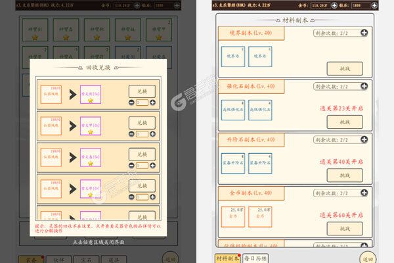Open 仙器残魂 cost item in 紫炎剑[仙] row
The height and width of the screenshot is (263, 394).
pos(51,95)
